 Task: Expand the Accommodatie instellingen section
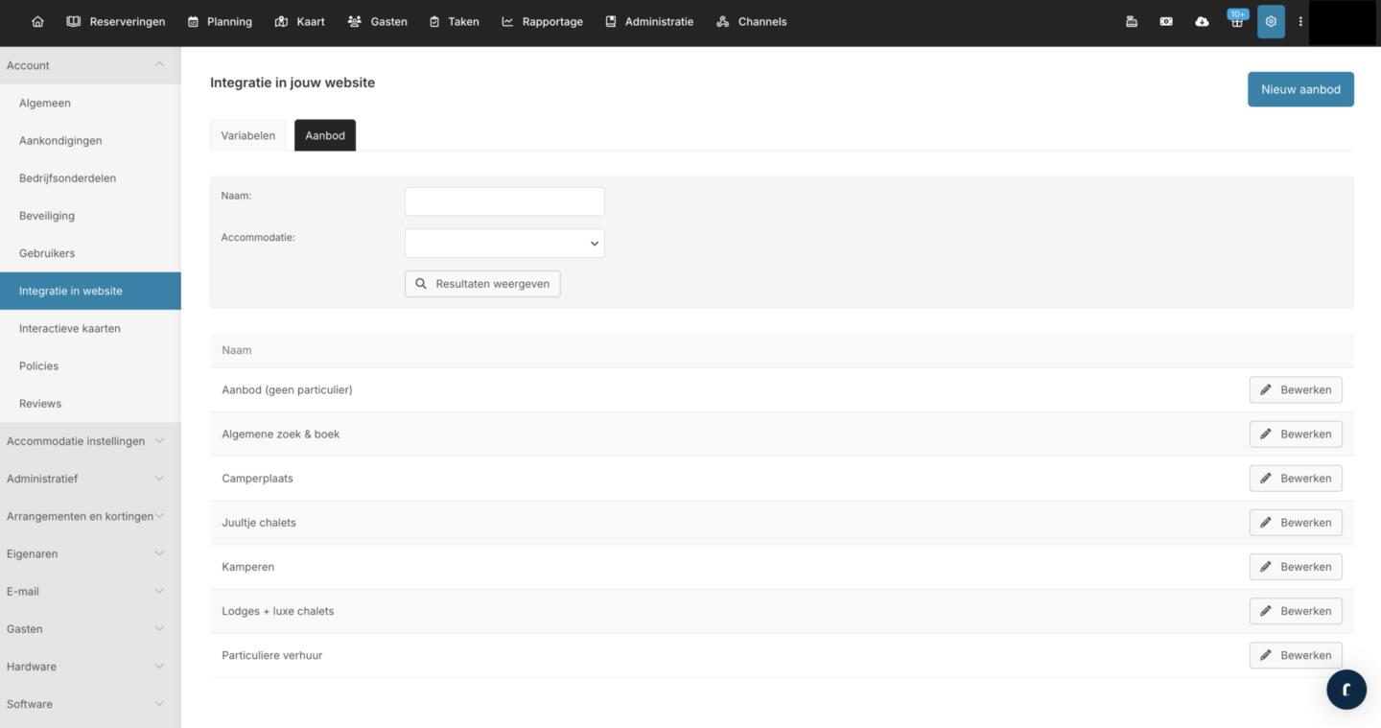pyautogui.click(x=89, y=441)
